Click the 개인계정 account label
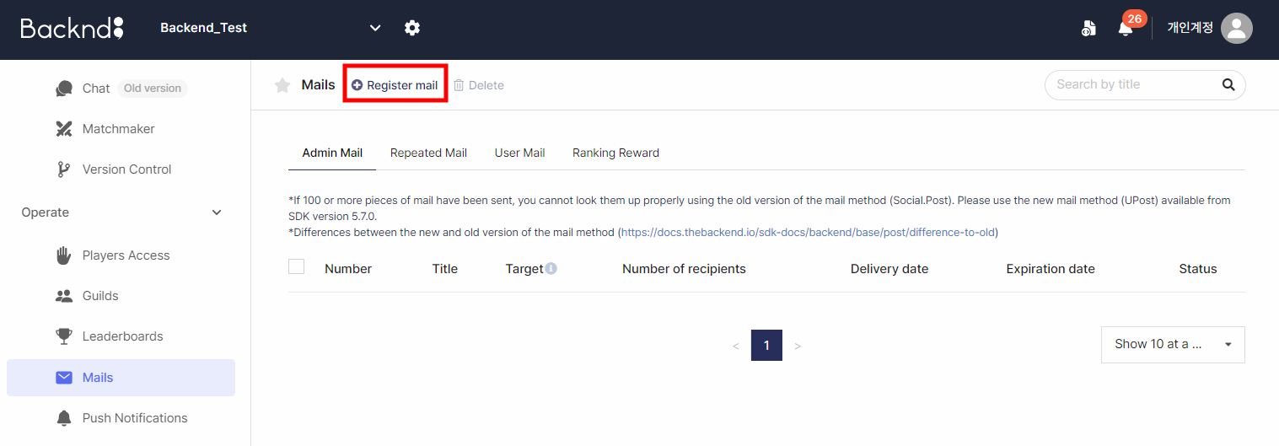 pyautogui.click(x=1190, y=28)
